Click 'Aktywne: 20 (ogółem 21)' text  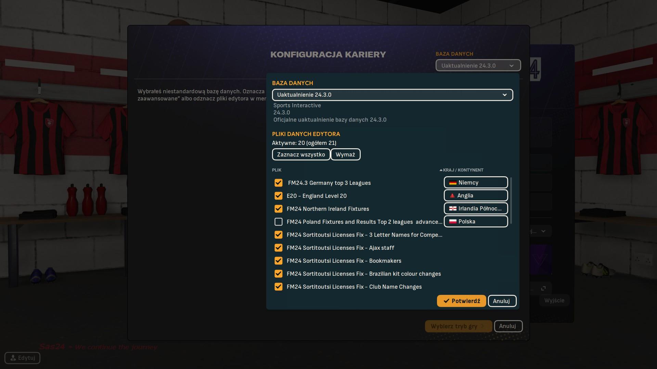pos(304,143)
